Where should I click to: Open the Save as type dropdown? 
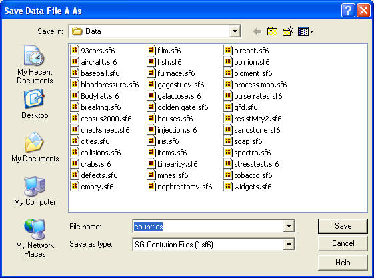coord(289,245)
